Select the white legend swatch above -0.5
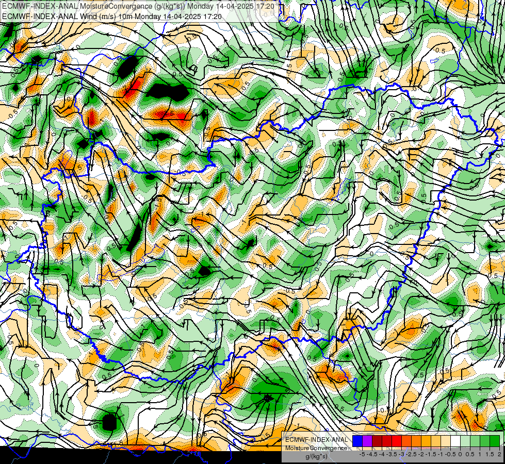 coord(455,441)
